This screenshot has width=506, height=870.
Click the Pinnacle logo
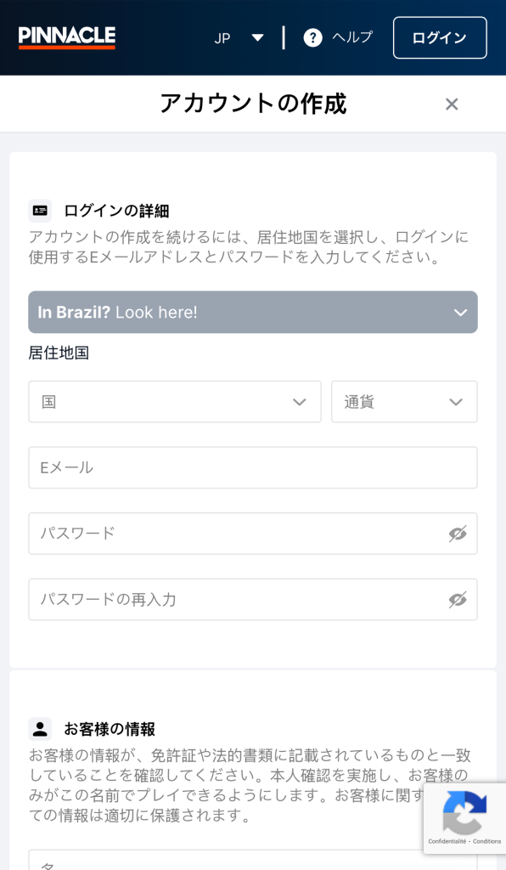point(67,37)
